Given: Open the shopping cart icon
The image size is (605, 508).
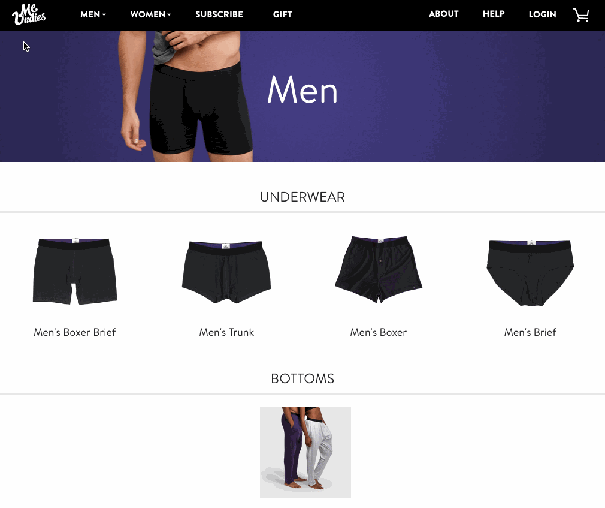Looking at the screenshot, I should (580, 14).
